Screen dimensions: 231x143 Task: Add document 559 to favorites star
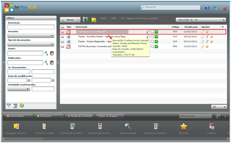[x=207, y=32]
